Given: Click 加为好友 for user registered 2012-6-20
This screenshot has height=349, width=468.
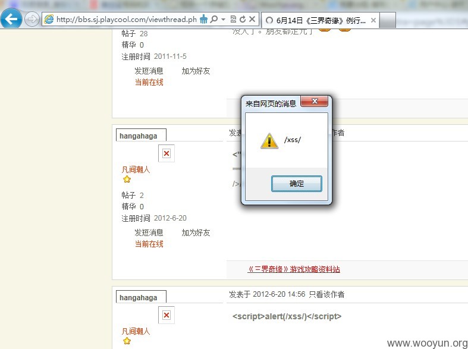Looking at the screenshot, I should point(196,232).
